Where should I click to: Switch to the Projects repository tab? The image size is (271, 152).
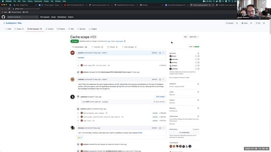pos(61,29)
